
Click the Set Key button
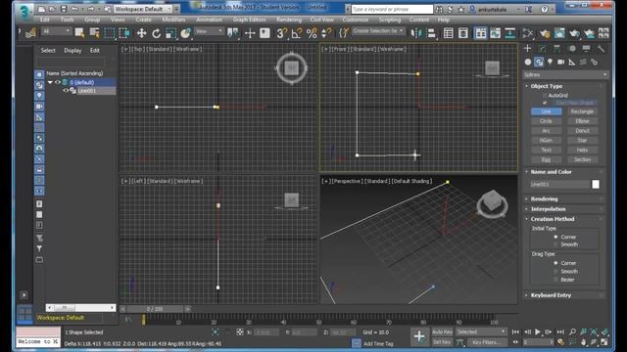coord(442,342)
